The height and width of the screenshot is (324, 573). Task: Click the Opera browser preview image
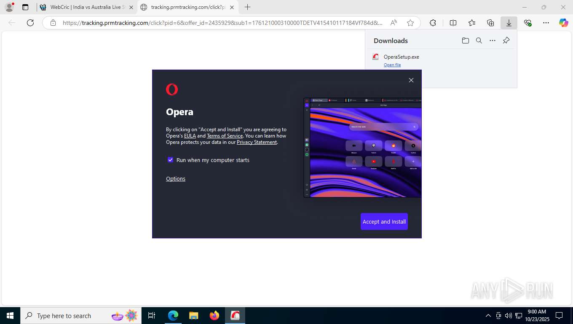pyautogui.click(x=362, y=148)
